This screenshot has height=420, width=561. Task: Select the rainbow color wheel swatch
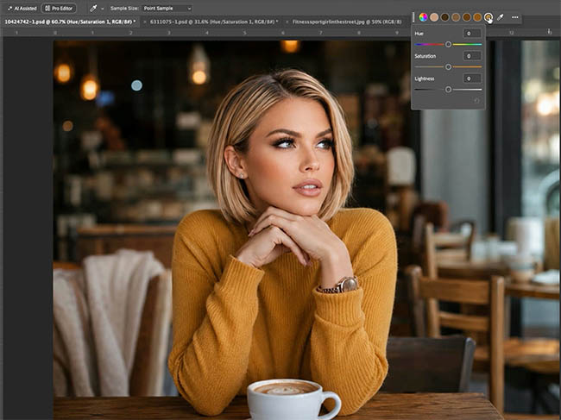[423, 17]
